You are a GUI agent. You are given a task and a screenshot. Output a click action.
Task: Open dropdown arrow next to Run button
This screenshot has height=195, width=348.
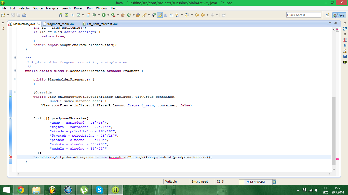pos(108,15)
